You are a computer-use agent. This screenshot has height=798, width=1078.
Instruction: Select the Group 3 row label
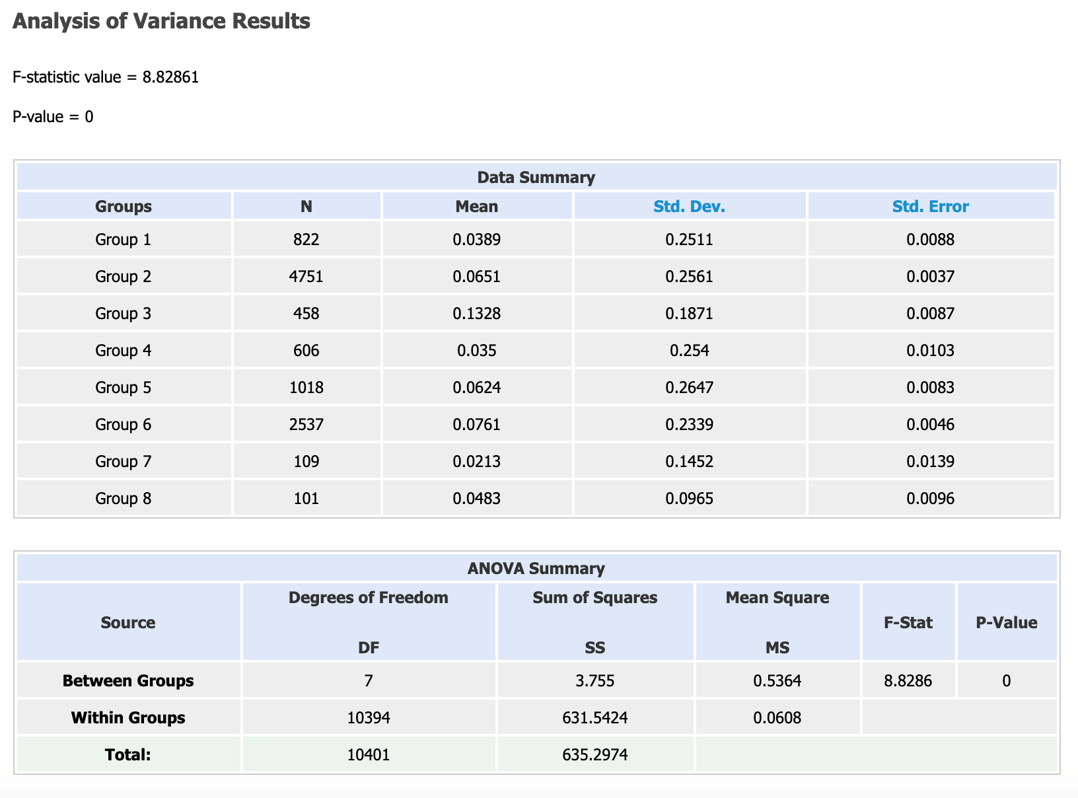[x=124, y=313]
